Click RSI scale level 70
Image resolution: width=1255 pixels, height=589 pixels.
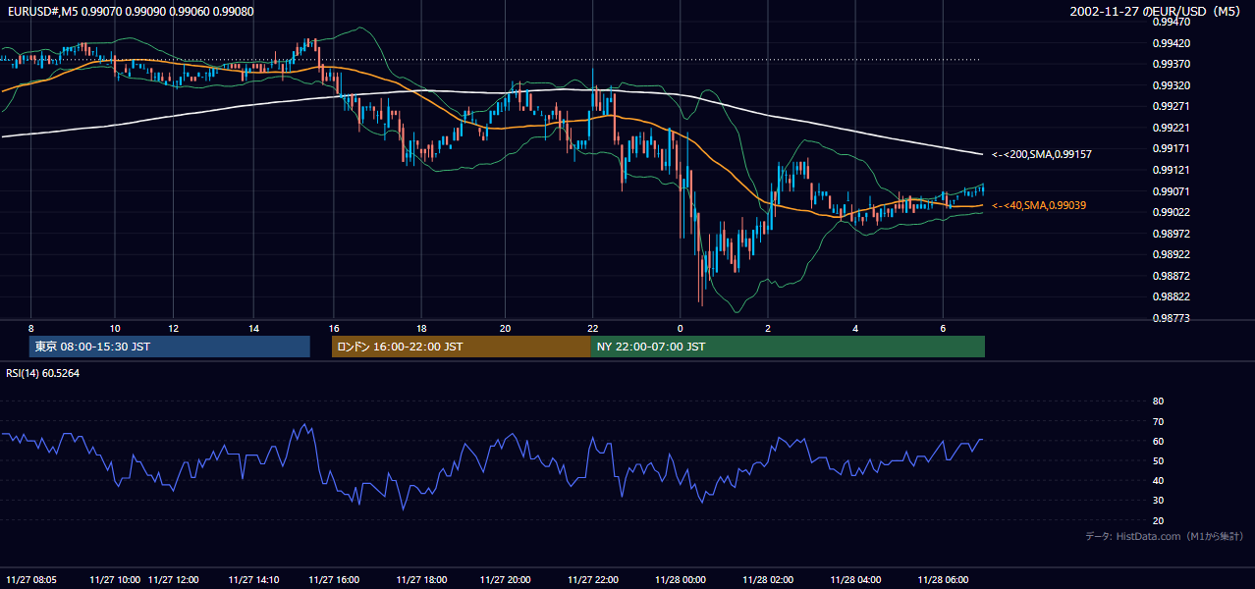pos(1158,421)
